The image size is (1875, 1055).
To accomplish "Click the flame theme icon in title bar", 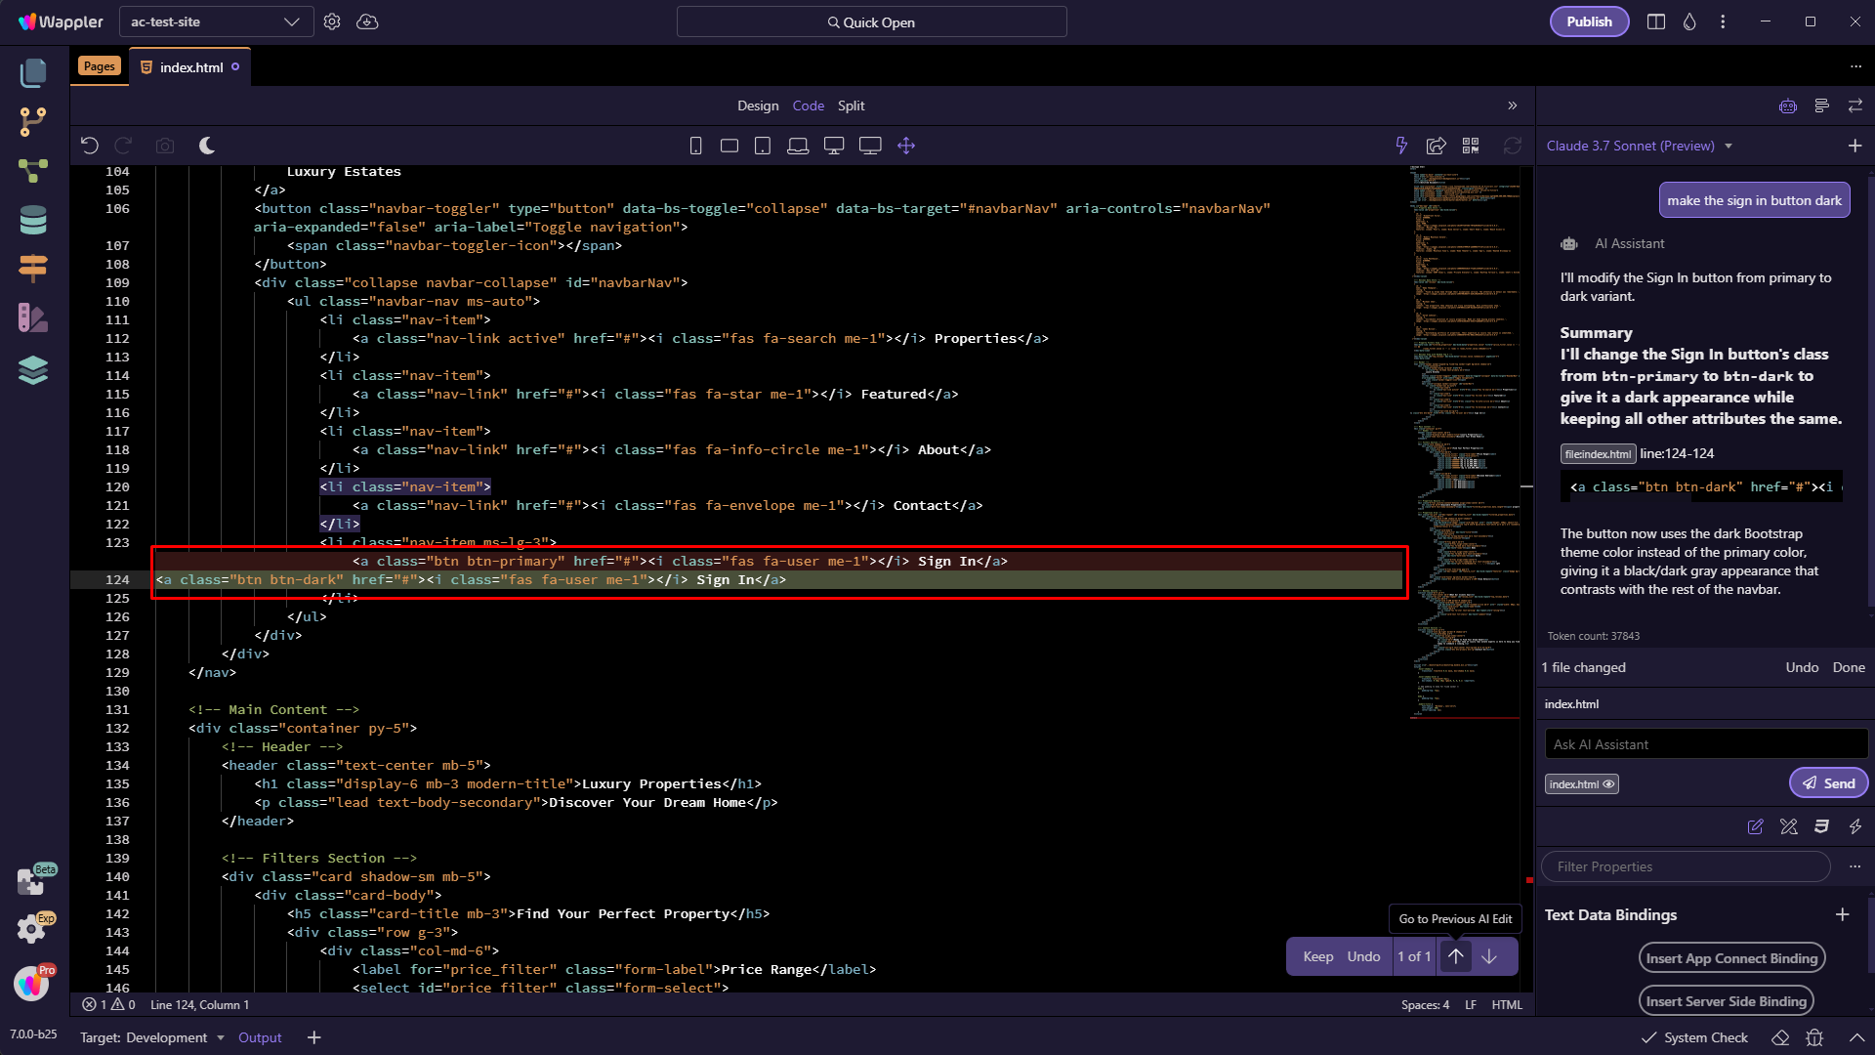I will [x=1689, y=21].
